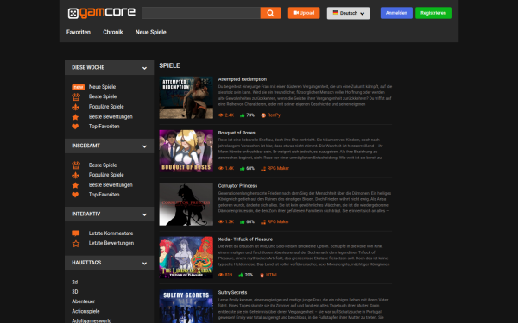Screen dimensions: 518x323
Task: Click the Attempted Redemption thumbnail
Action: [x=186, y=97]
